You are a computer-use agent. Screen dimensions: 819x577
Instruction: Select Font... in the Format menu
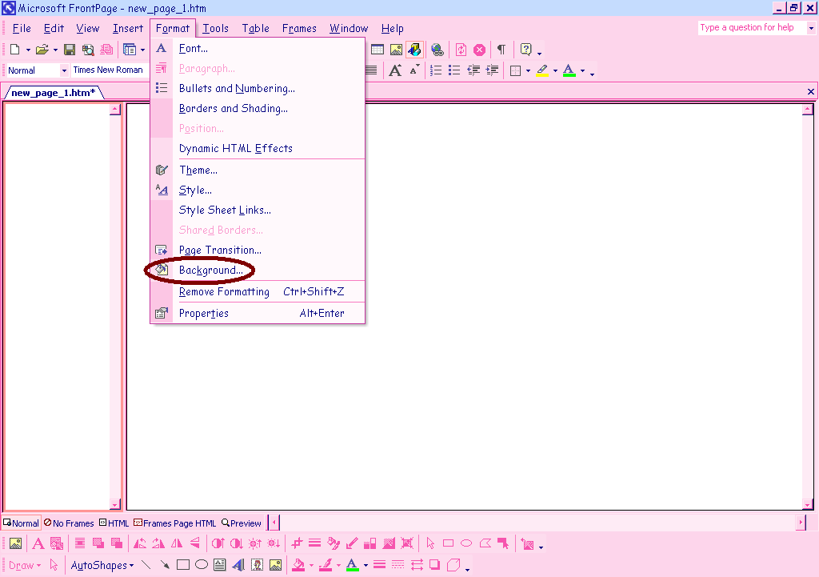(258, 49)
